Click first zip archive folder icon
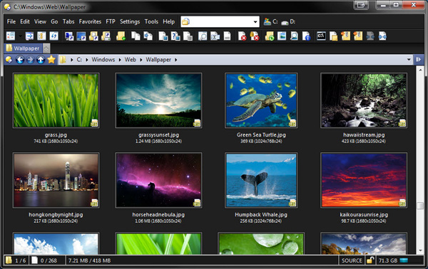The height and width of the screenshot is (269, 428). (345, 36)
